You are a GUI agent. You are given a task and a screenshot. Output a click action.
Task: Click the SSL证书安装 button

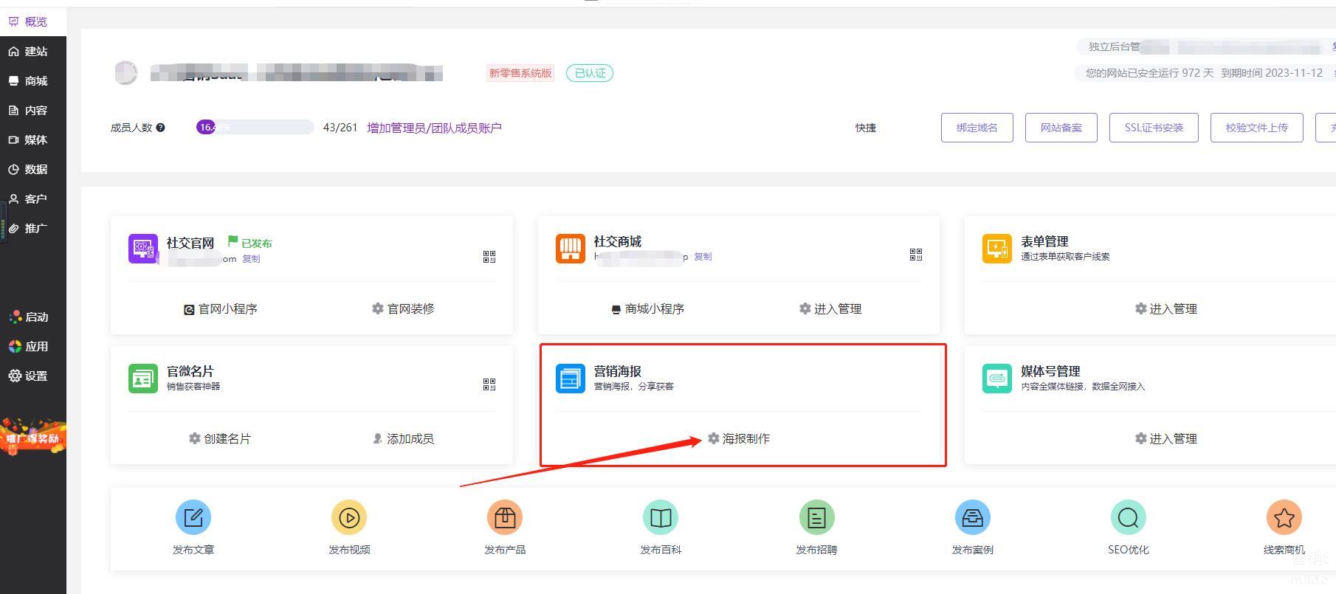pos(1153,128)
